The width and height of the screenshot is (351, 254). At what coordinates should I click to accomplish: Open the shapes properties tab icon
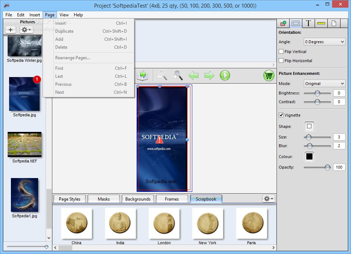click(283, 23)
